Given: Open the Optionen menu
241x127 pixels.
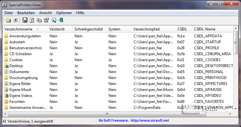Looking at the screenshot, I should pyautogui.click(x=64, y=13).
